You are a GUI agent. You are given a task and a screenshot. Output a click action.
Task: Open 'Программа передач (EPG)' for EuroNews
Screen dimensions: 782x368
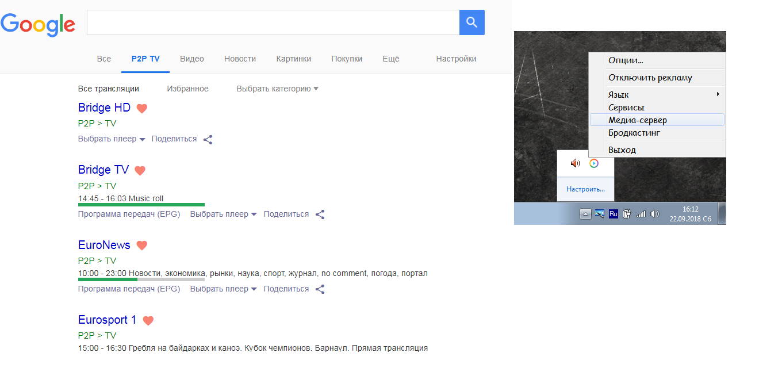(129, 289)
